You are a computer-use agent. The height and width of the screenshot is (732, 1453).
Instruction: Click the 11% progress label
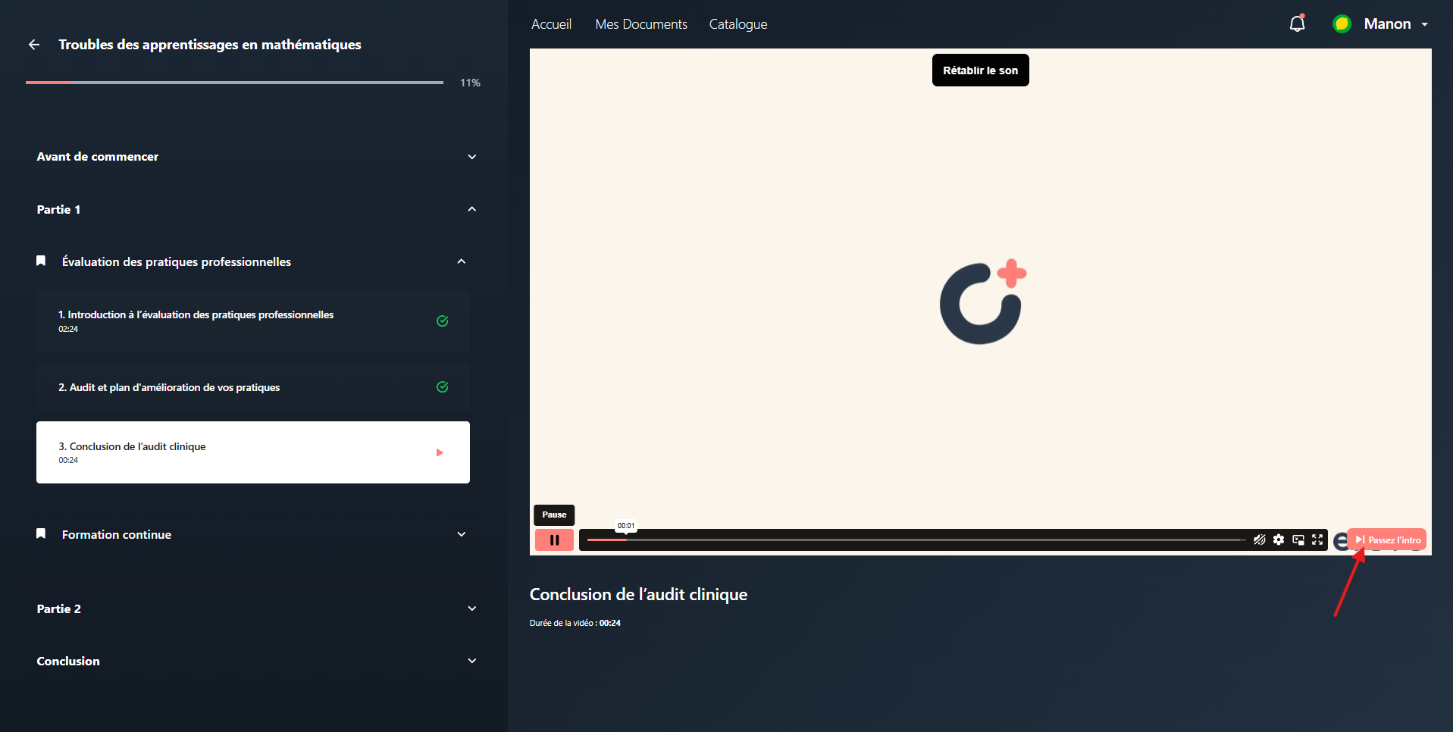point(470,83)
